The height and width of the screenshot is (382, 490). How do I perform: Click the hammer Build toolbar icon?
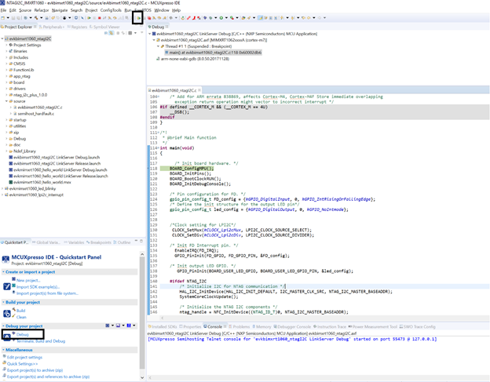(x=36, y=18)
